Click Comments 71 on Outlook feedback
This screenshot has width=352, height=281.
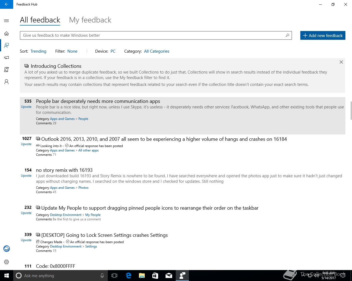46,155
